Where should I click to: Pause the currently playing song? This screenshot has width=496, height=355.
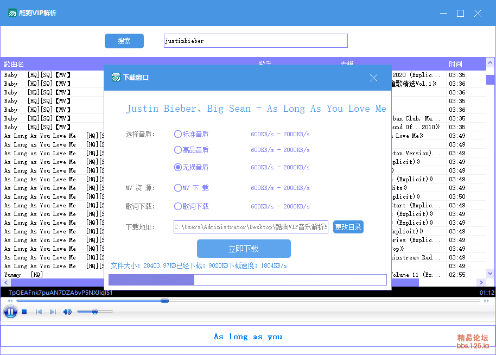[10, 312]
